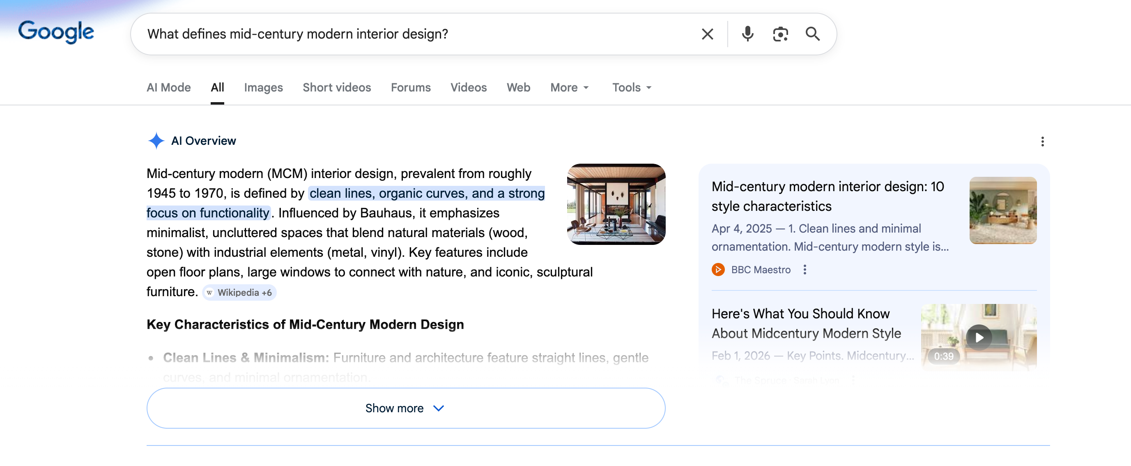Image resolution: width=1131 pixels, height=466 pixels.
Task: Click the Google logo
Action: click(56, 32)
